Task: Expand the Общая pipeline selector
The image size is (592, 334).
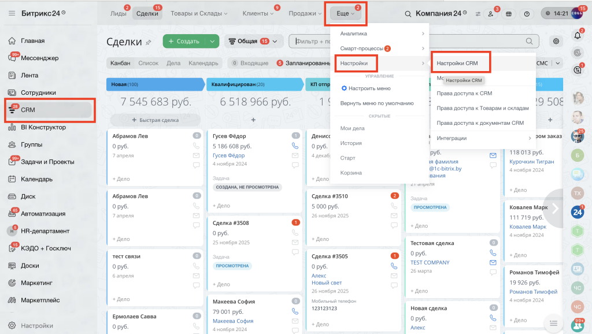Action: 253,41
